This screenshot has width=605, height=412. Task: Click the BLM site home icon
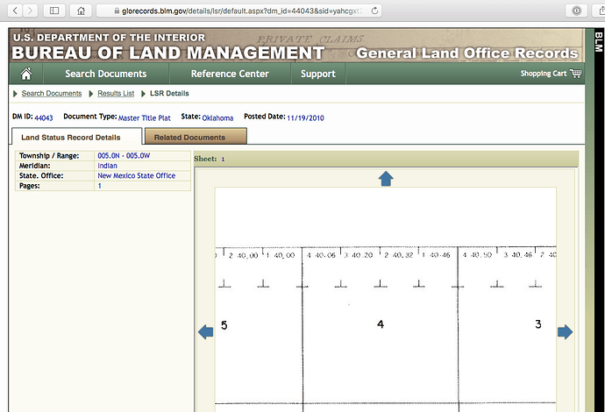point(25,74)
